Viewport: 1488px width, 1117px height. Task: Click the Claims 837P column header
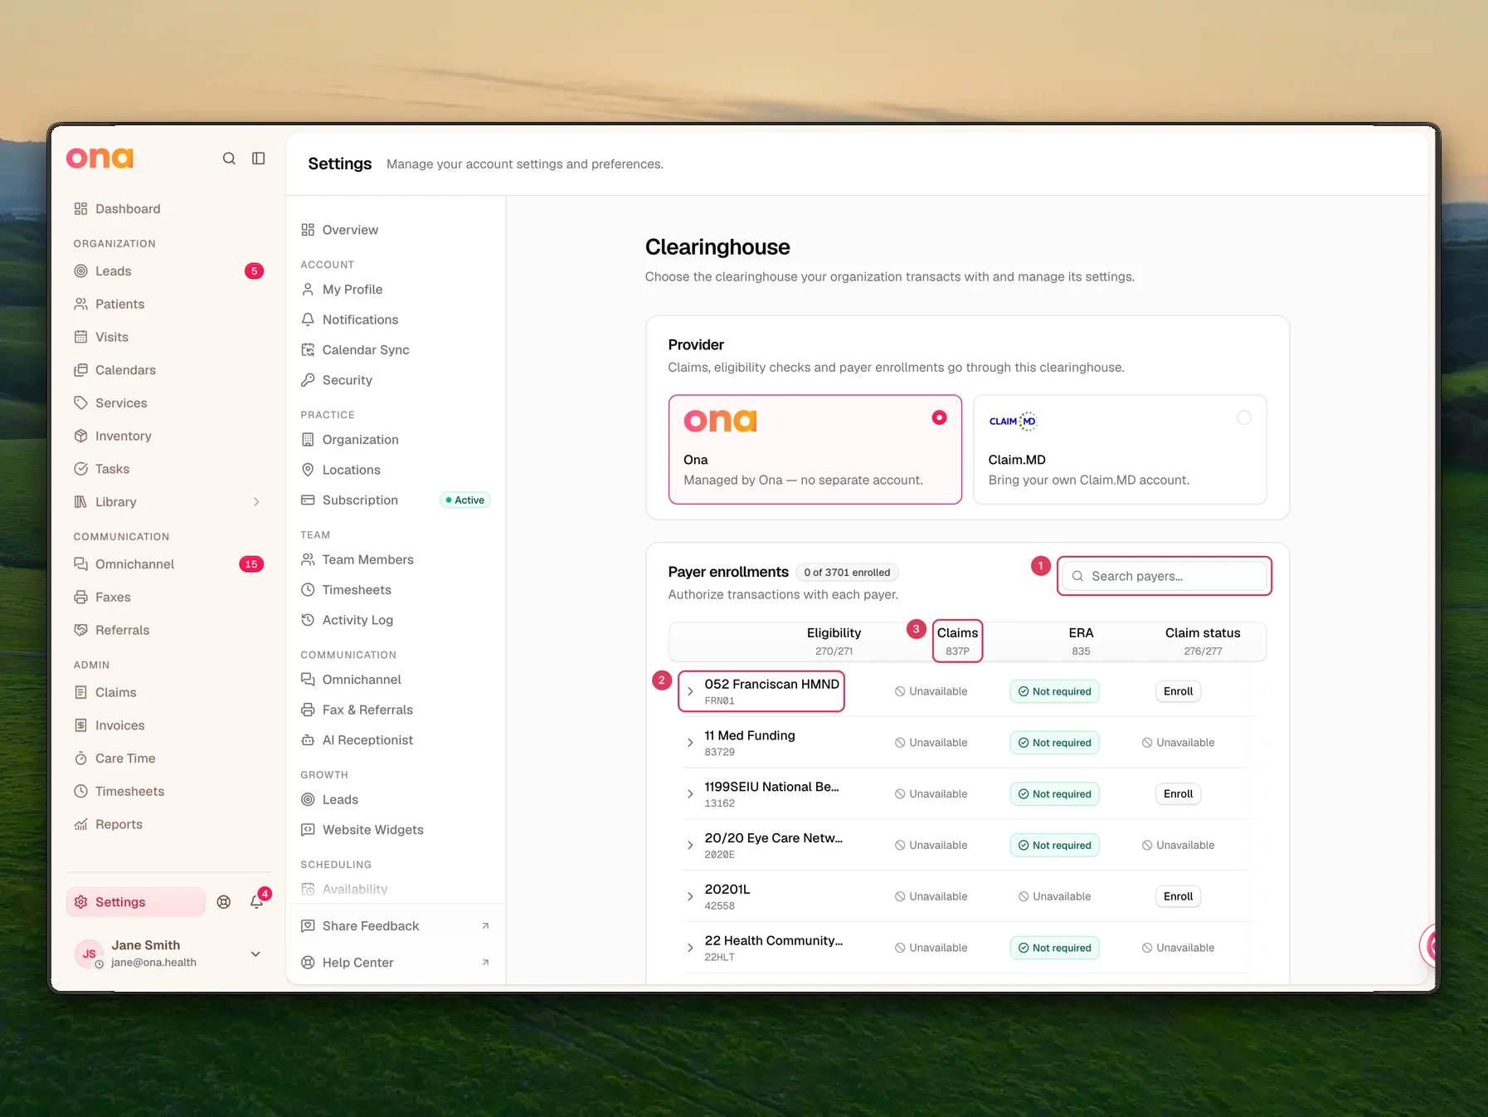point(958,641)
